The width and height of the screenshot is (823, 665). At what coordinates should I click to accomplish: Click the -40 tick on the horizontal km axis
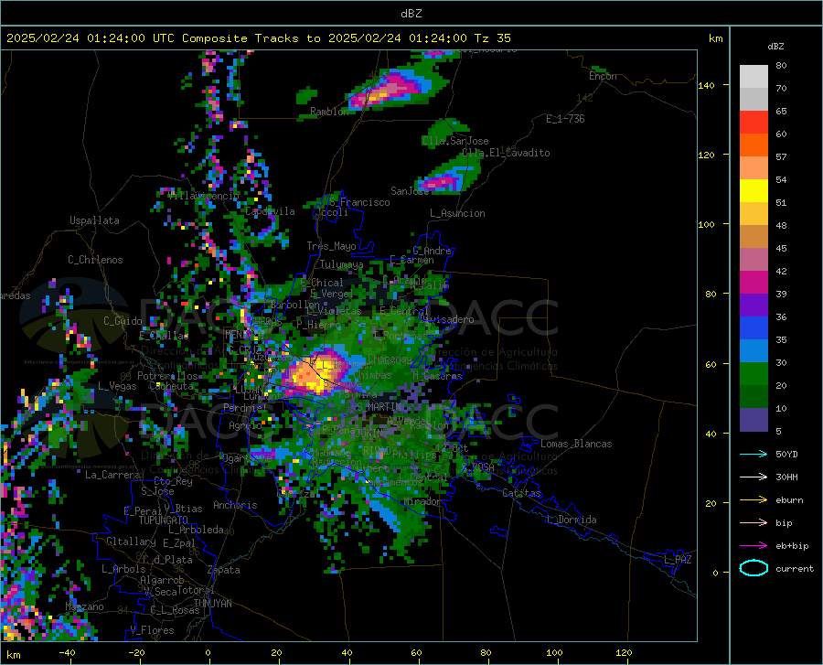point(67,653)
